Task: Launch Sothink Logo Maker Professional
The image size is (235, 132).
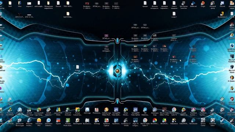Action: pos(106,111)
